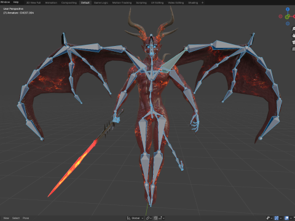Open the Global transform orientation dropdown
The image size is (295, 221).
pos(135,218)
